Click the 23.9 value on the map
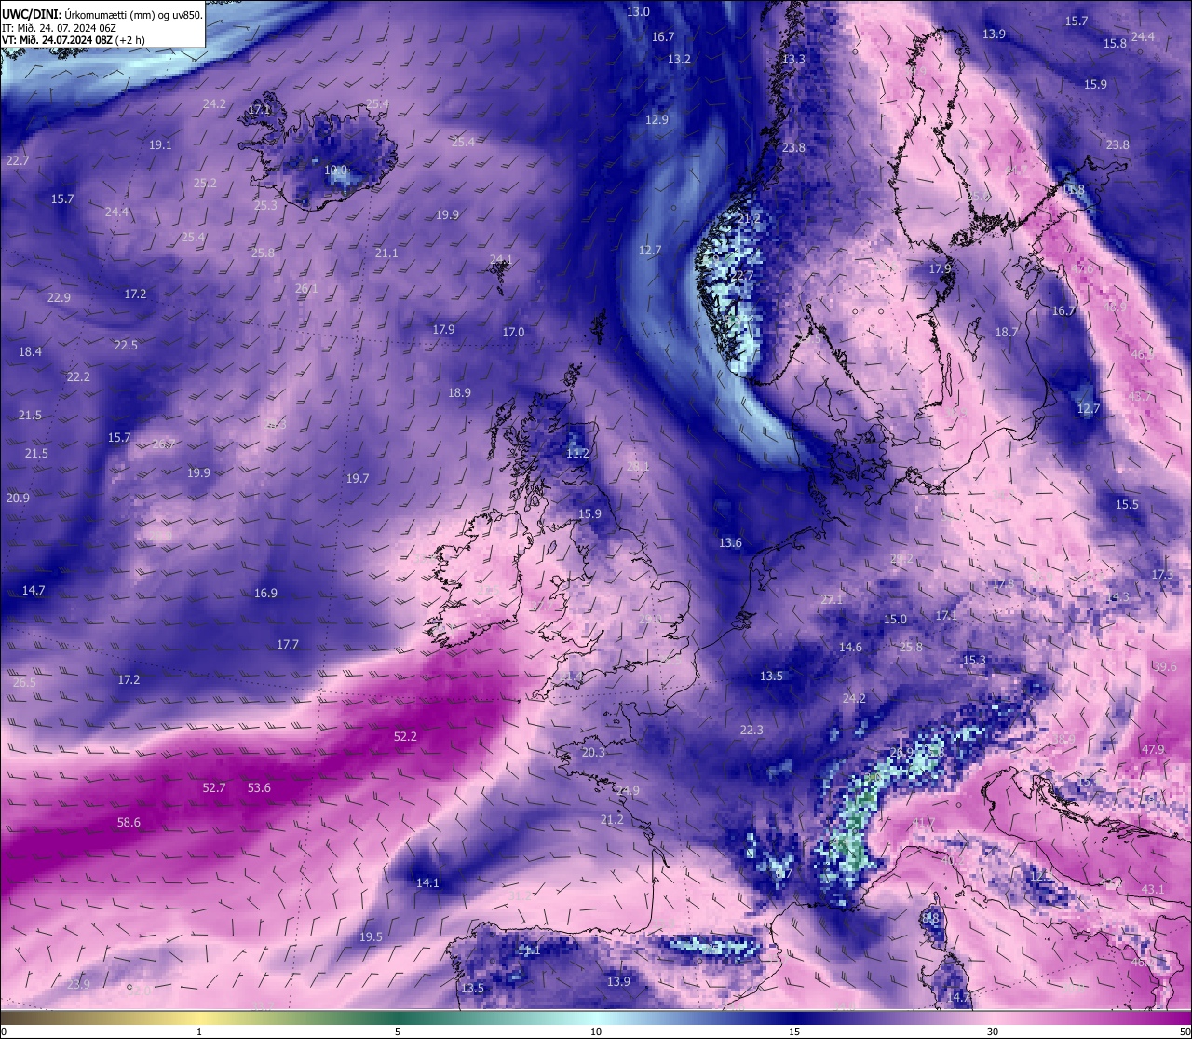This screenshot has width=1192, height=1039. (x=78, y=984)
